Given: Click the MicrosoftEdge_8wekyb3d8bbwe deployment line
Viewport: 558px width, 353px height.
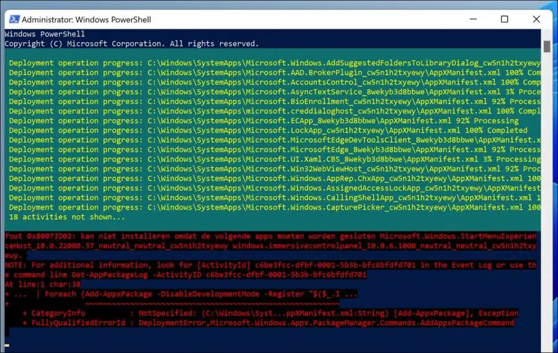Looking at the screenshot, I should (x=275, y=150).
